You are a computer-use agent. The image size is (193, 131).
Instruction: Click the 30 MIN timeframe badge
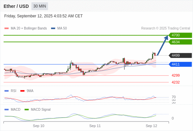pos(40,6)
